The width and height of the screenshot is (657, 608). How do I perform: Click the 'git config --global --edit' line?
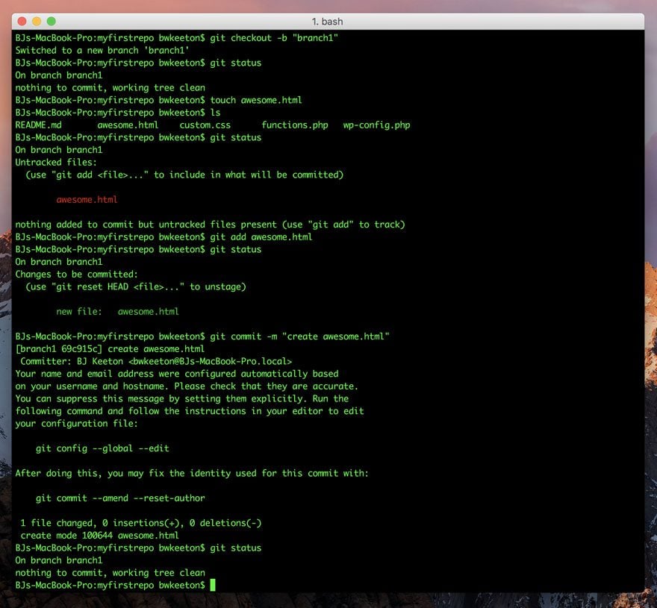pyautogui.click(x=102, y=448)
